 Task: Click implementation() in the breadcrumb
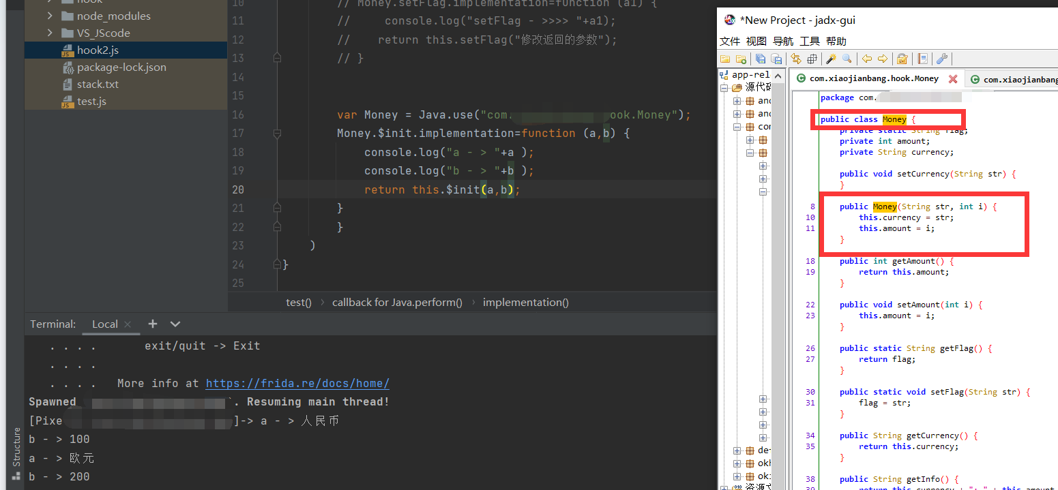(526, 303)
